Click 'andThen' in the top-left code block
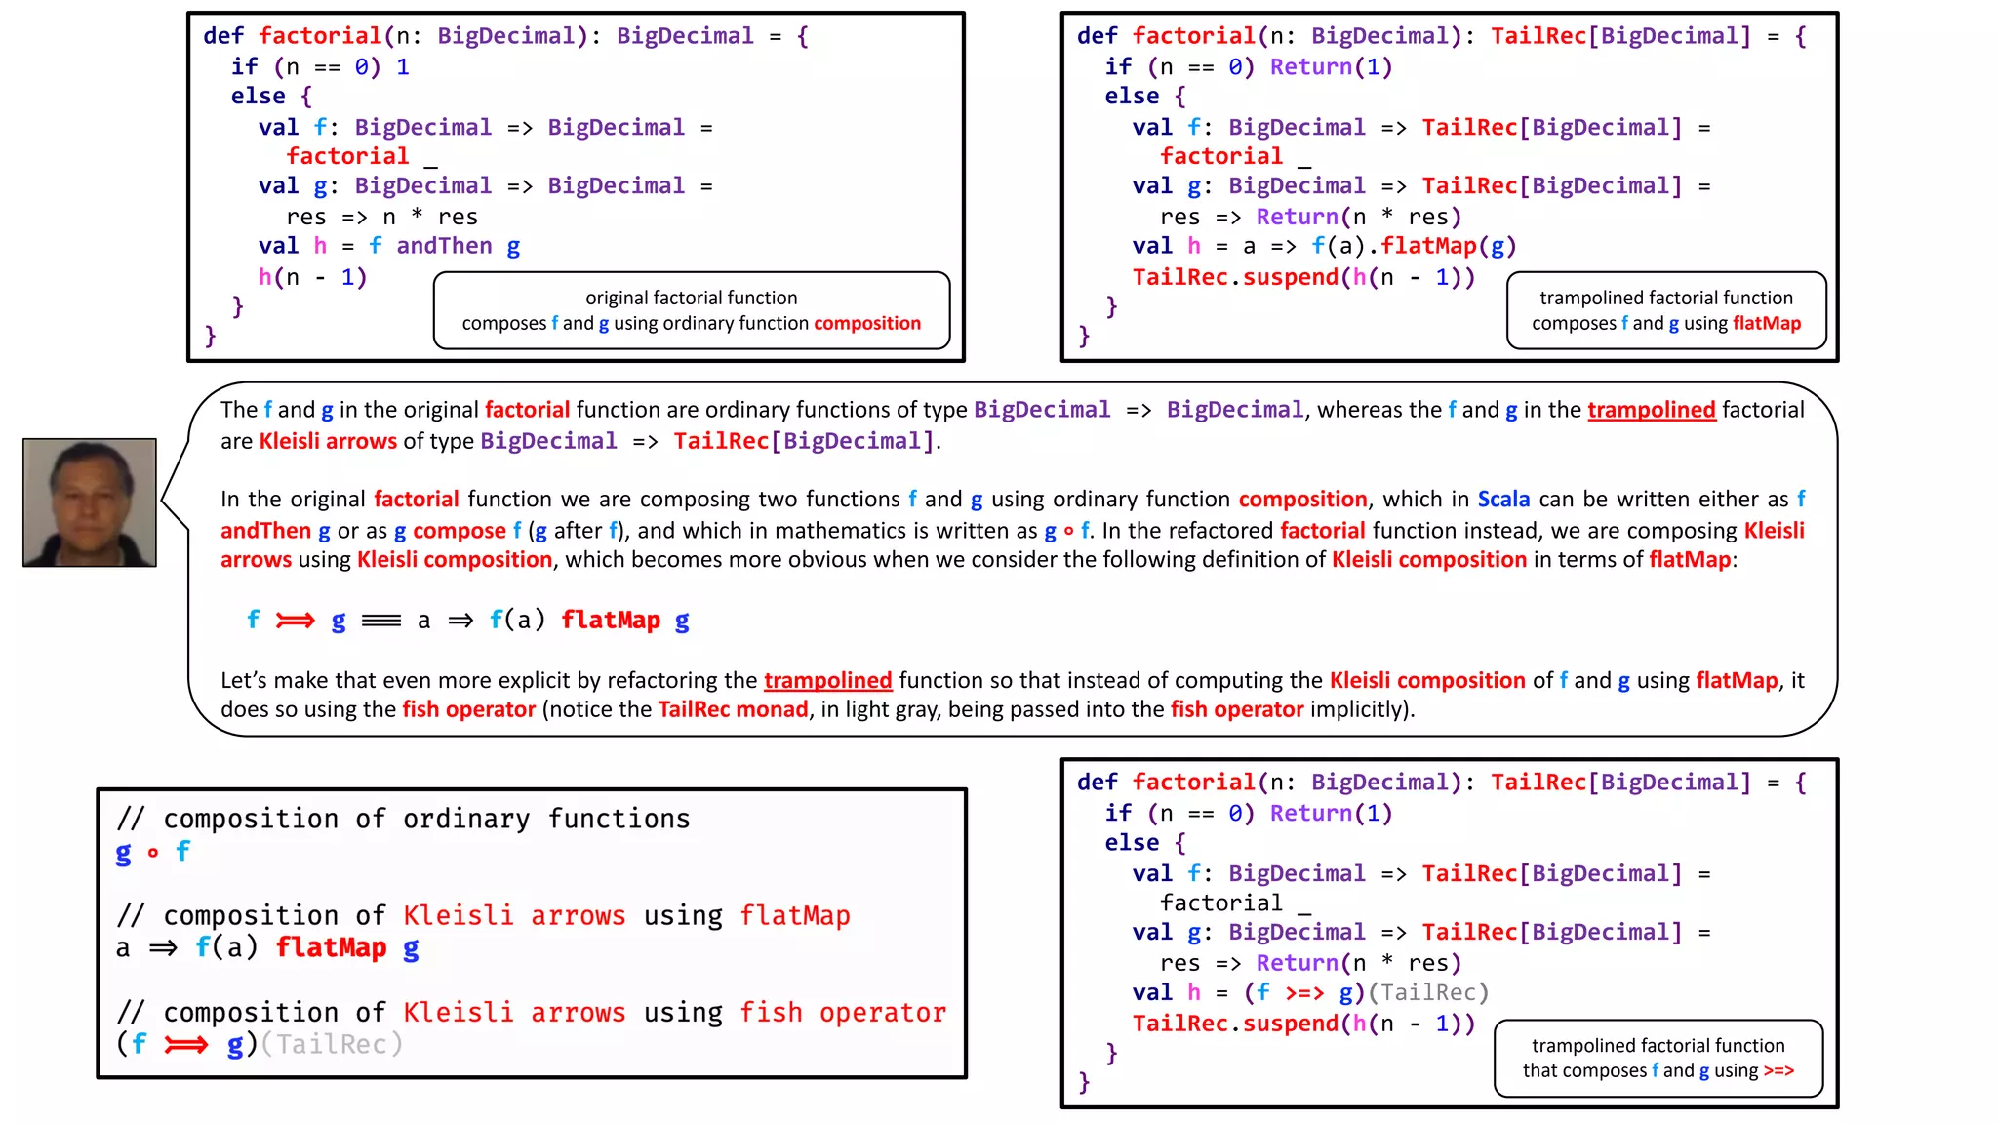The image size is (1998, 1124). tap(444, 246)
